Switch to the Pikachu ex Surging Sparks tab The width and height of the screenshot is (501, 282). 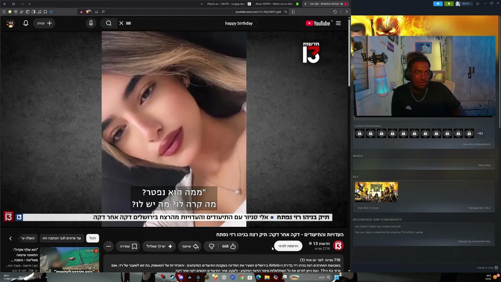coord(229,4)
